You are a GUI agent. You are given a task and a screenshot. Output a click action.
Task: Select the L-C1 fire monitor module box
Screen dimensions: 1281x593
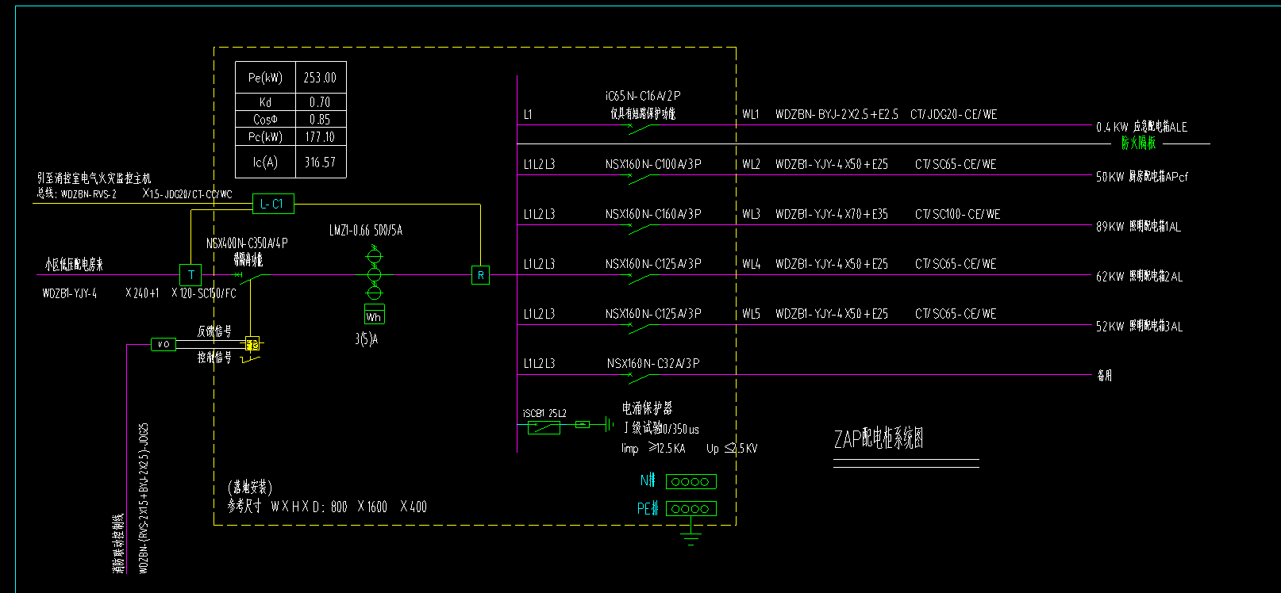(273, 204)
